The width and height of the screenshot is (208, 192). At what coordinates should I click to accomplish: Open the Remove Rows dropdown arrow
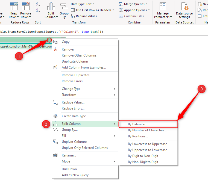pyautogui.click(x=30, y=17)
